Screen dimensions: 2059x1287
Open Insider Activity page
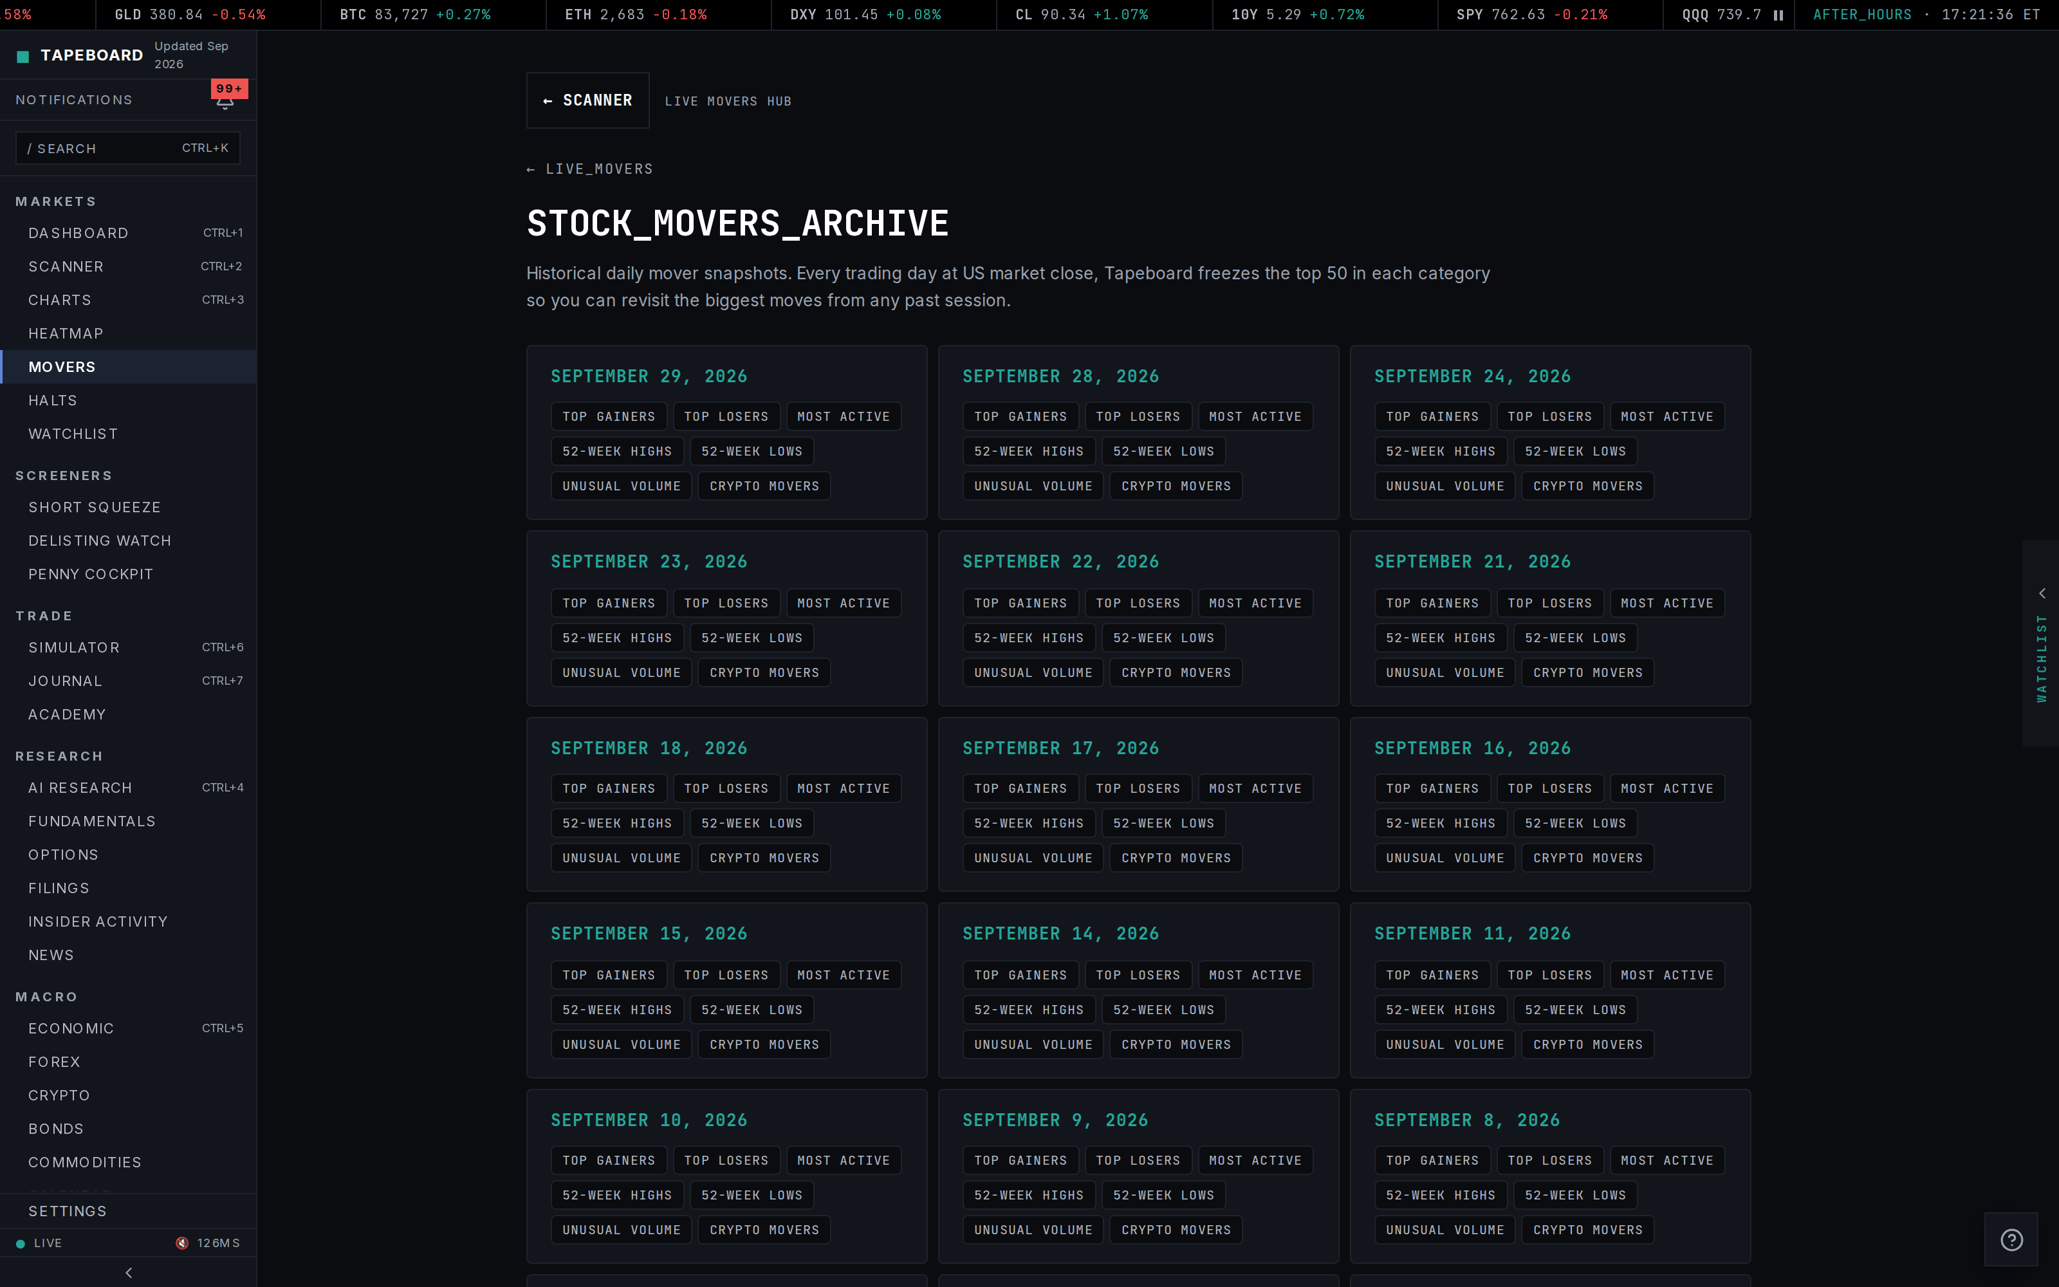point(129,922)
